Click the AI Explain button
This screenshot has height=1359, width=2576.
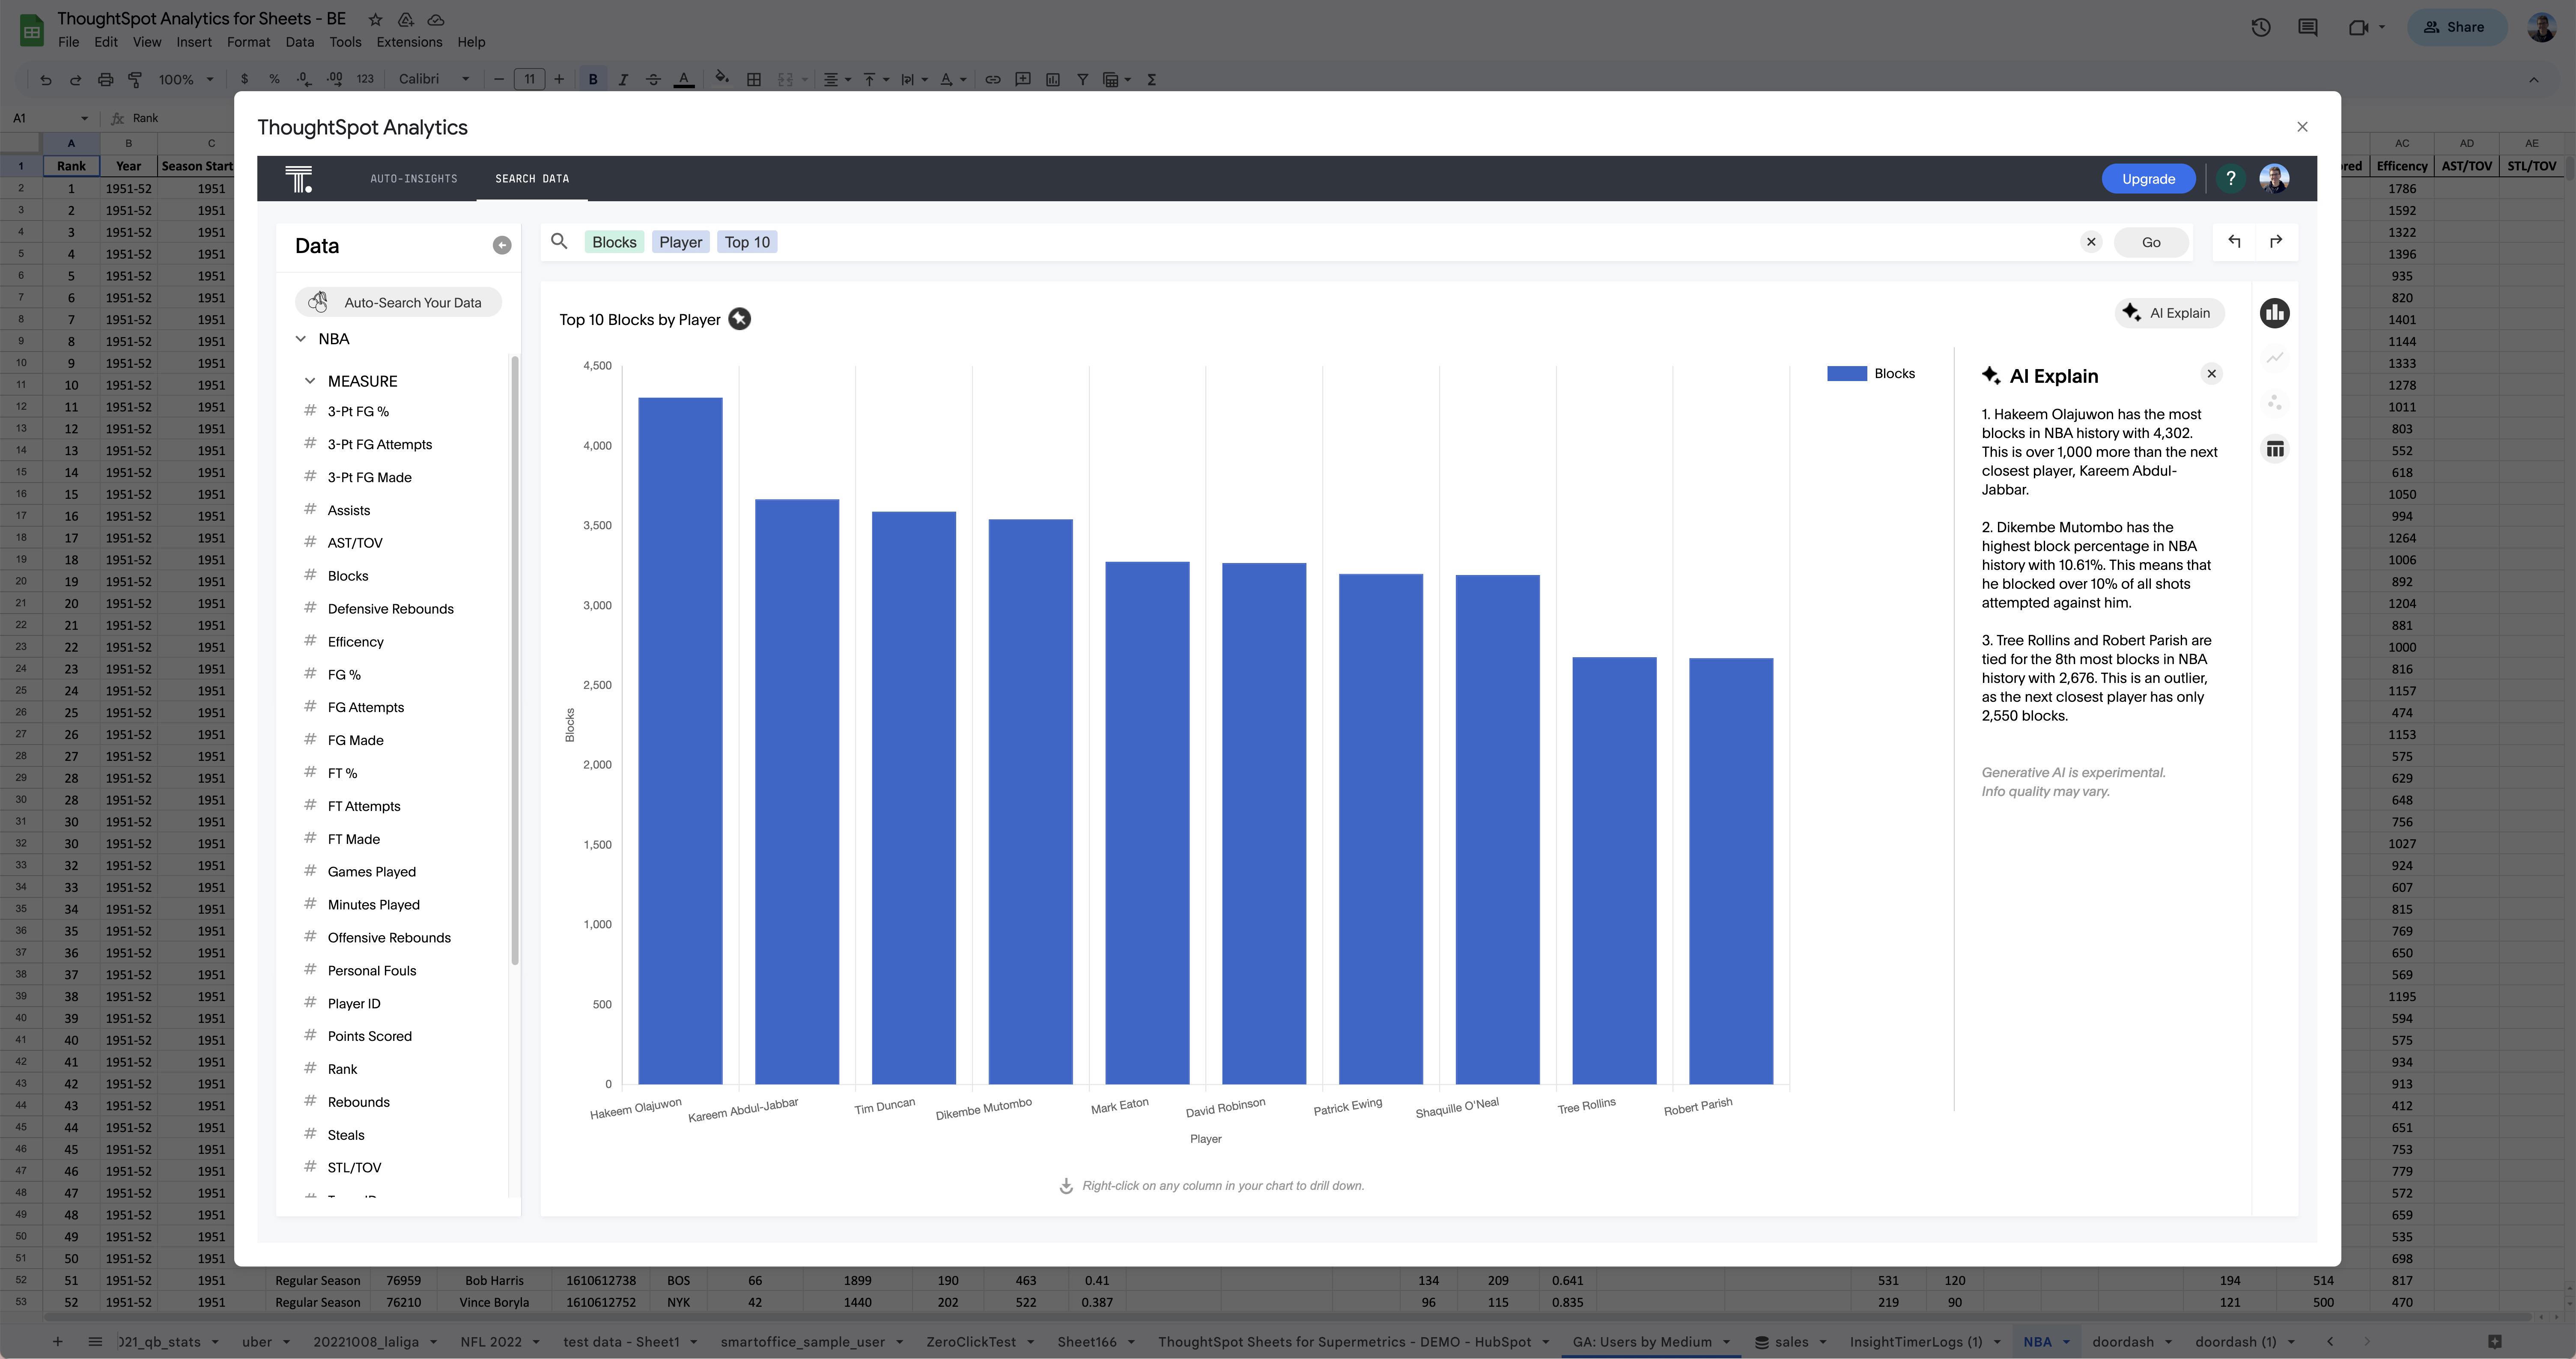(2169, 313)
